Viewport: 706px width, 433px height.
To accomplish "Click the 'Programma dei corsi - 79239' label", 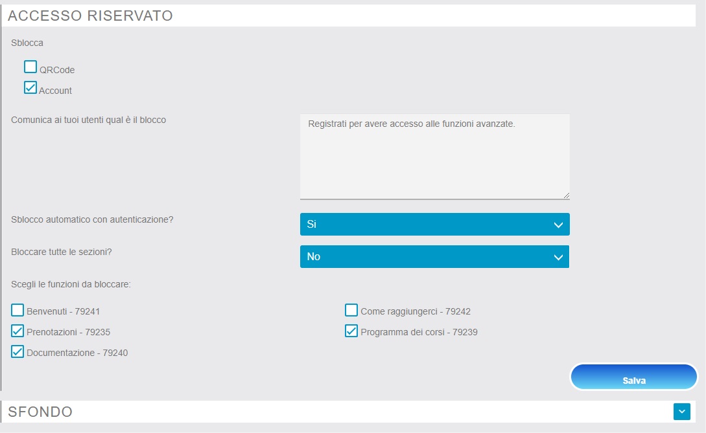I will coord(419,332).
